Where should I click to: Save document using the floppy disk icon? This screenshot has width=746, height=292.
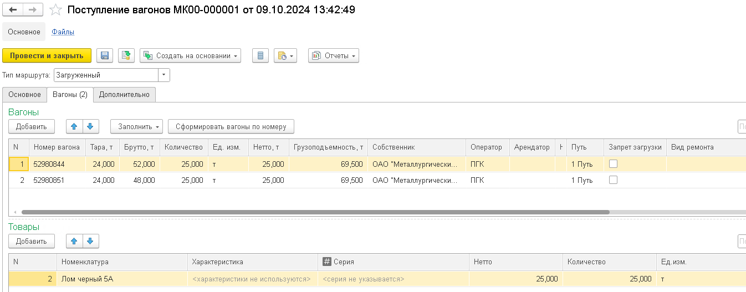point(105,55)
